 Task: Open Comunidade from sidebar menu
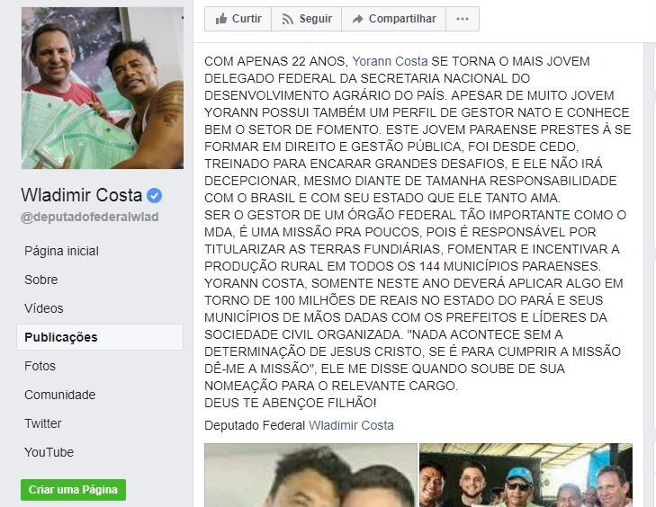[59, 395]
